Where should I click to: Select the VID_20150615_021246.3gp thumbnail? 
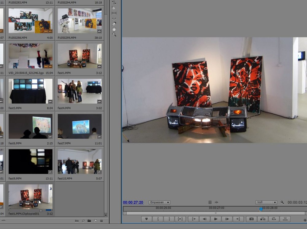[x=30, y=56]
